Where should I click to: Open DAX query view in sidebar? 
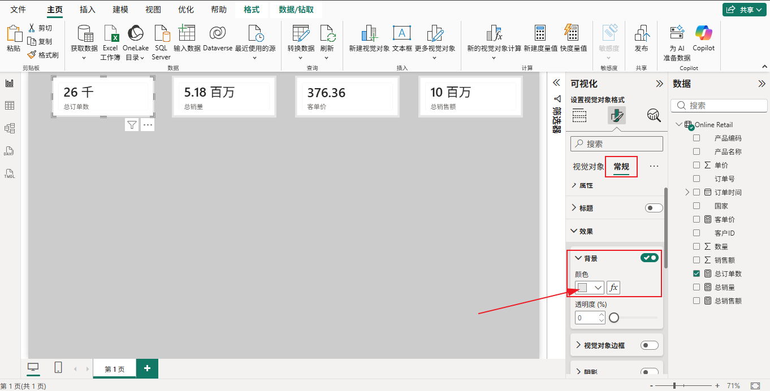10,151
